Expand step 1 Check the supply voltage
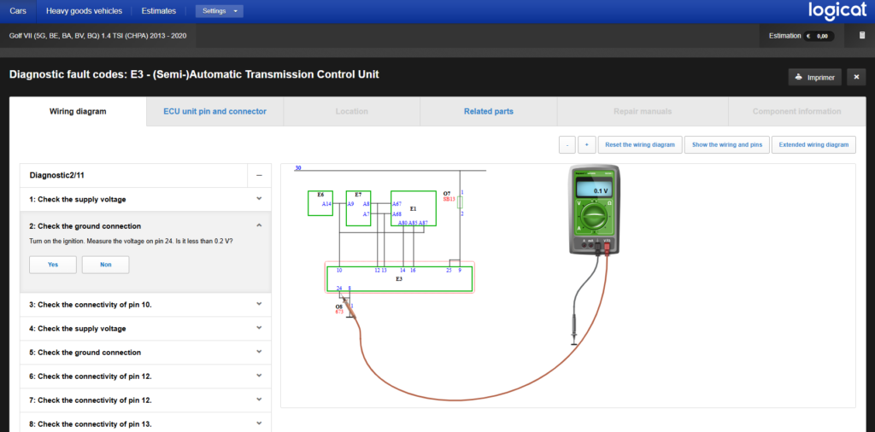 pyautogui.click(x=145, y=199)
